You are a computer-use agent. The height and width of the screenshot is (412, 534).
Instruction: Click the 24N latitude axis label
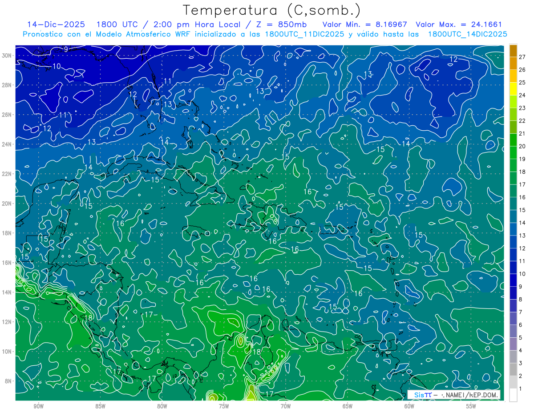click(8, 144)
